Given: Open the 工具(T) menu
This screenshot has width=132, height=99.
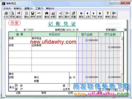Looking at the screenshot, I should tap(39, 8).
